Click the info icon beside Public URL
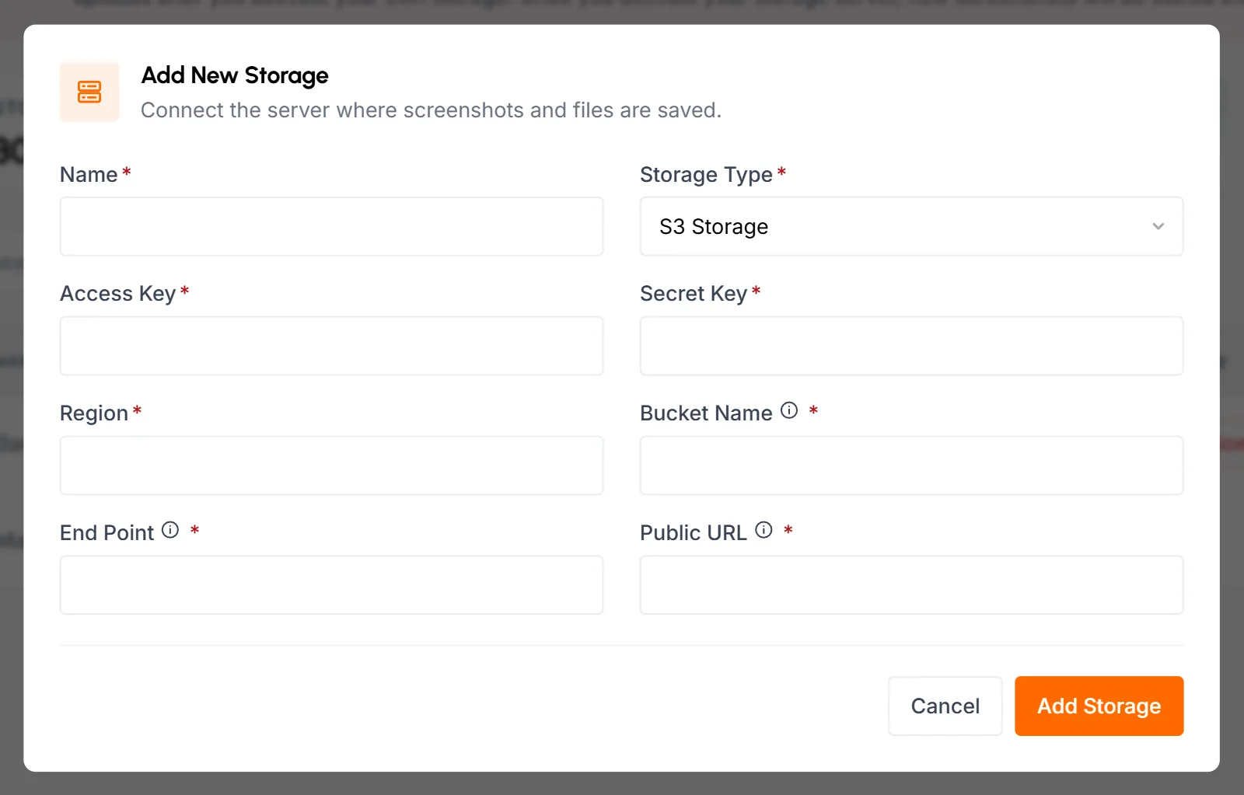 click(x=764, y=530)
